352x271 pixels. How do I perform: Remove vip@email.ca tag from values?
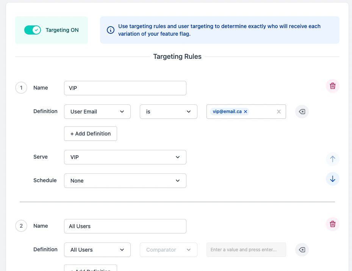coord(246,112)
